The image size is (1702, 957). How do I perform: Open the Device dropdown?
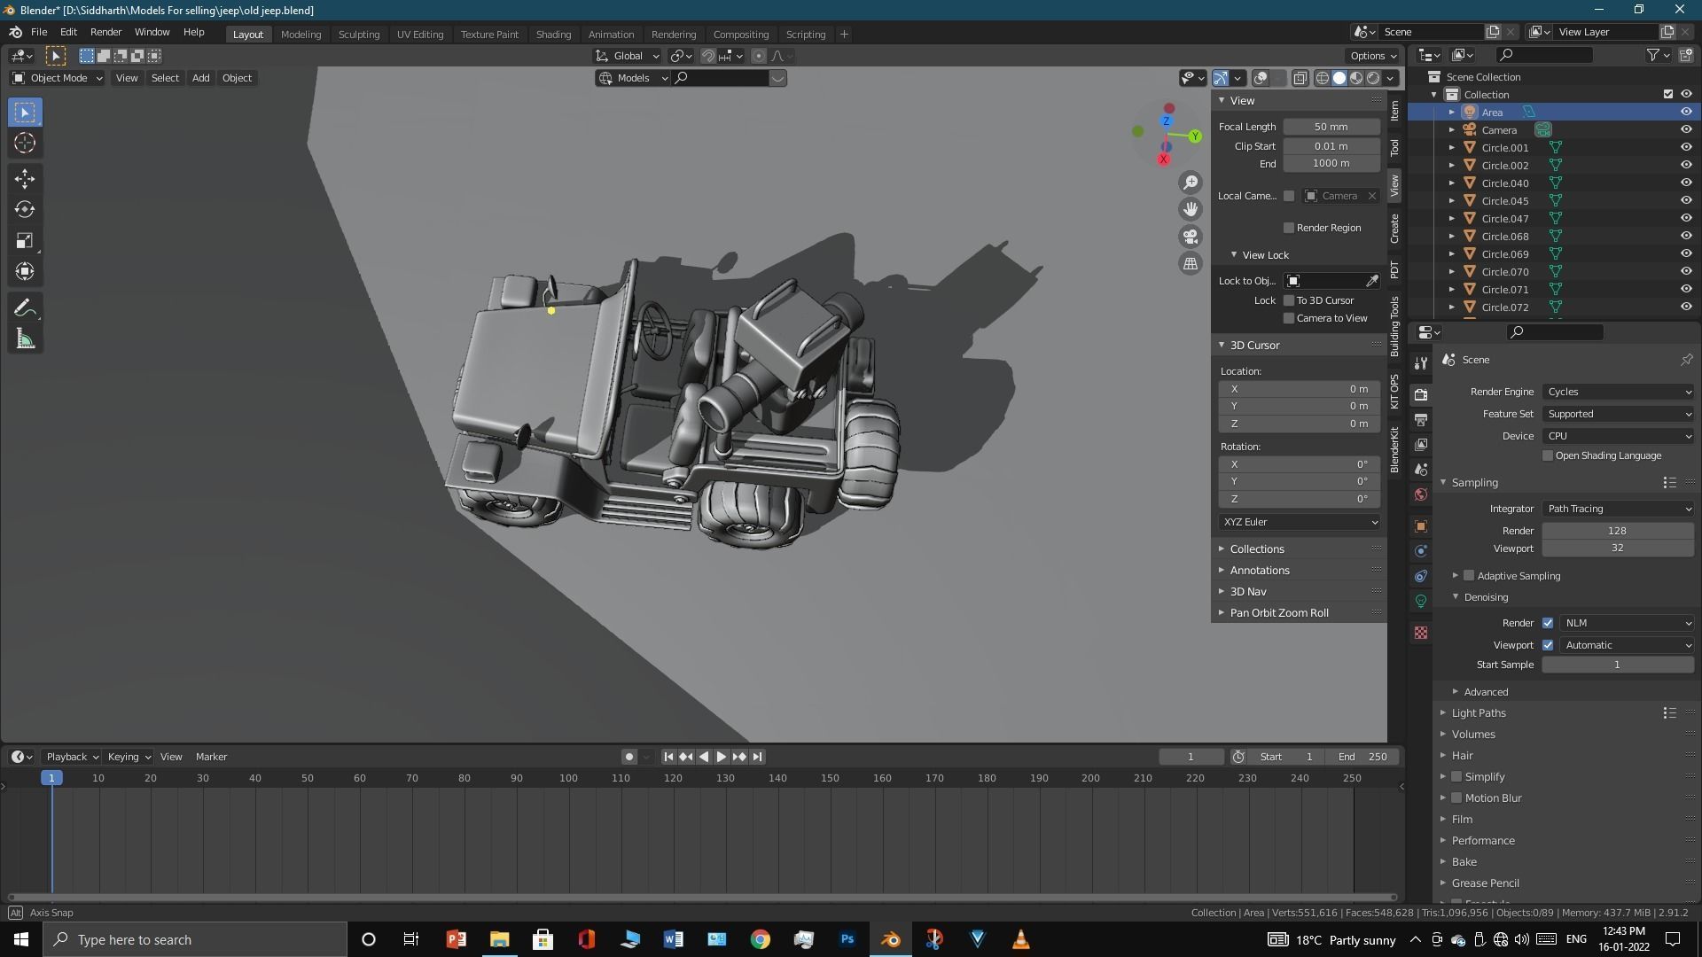click(1618, 436)
